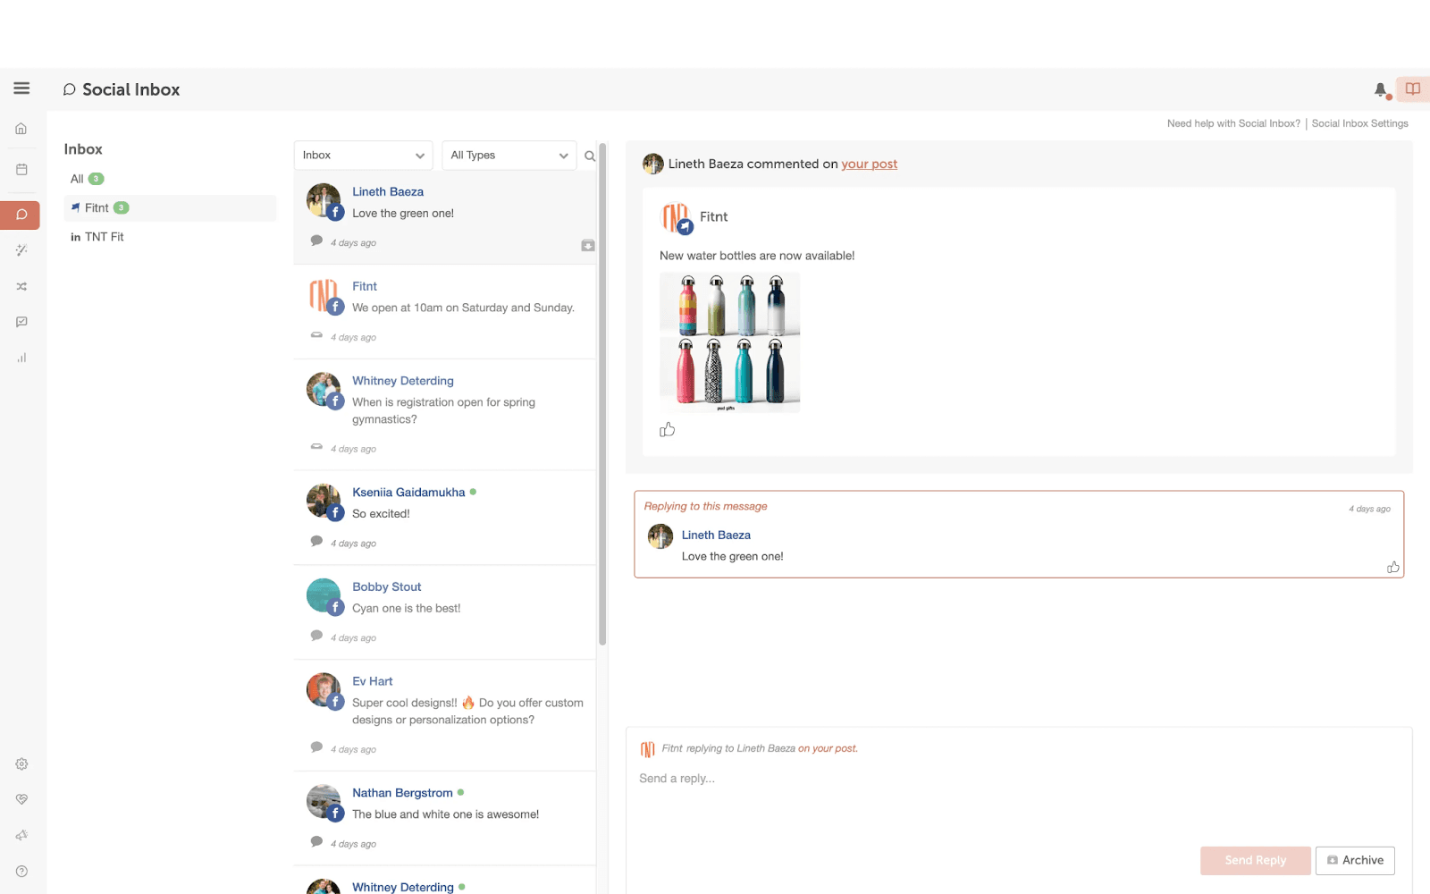Click Lineth Baeza name in reply card
The height and width of the screenshot is (894, 1430).
716,535
